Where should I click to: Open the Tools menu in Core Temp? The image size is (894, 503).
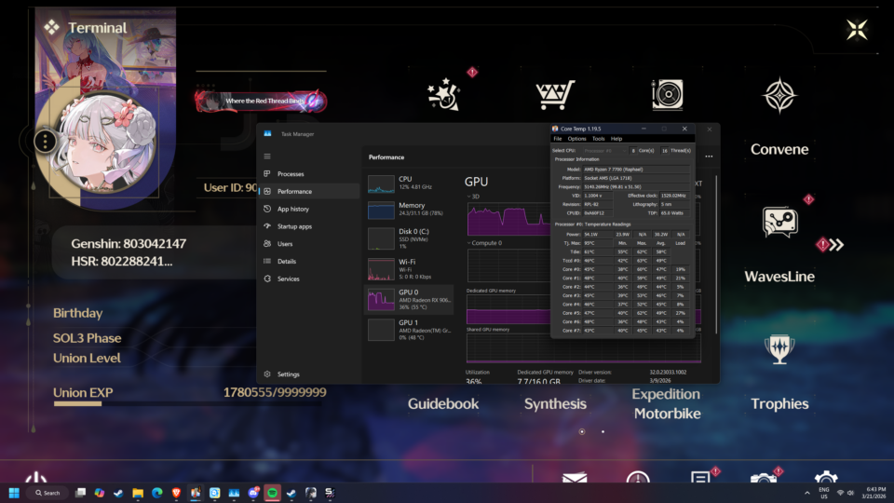[x=598, y=139]
